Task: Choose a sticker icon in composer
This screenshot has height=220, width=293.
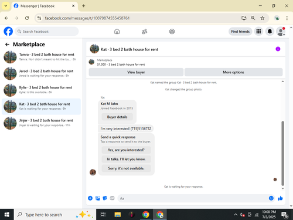Action: [105, 198]
